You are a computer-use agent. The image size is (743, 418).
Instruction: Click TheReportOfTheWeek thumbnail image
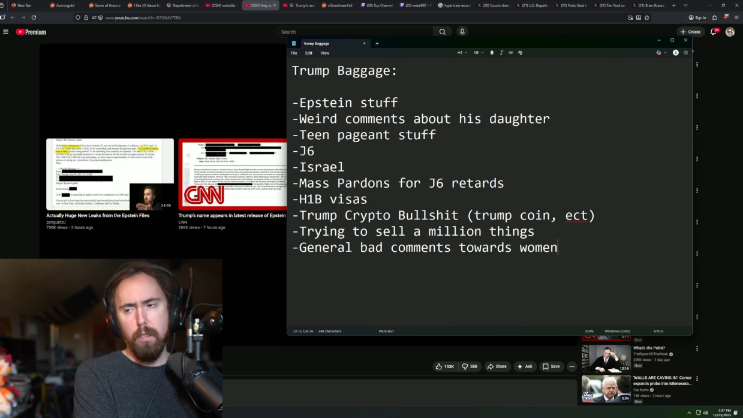point(606,359)
